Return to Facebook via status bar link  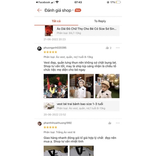pyautogui.click(x=43, y=2)
